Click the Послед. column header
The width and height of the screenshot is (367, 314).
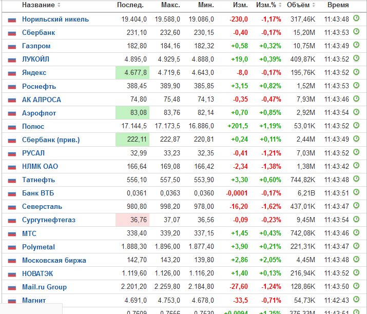(x=130, y=5)
